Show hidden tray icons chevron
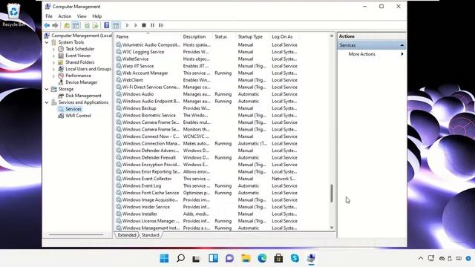The width and height of the screenshot is (475, 267). click(x=421, y=258)
